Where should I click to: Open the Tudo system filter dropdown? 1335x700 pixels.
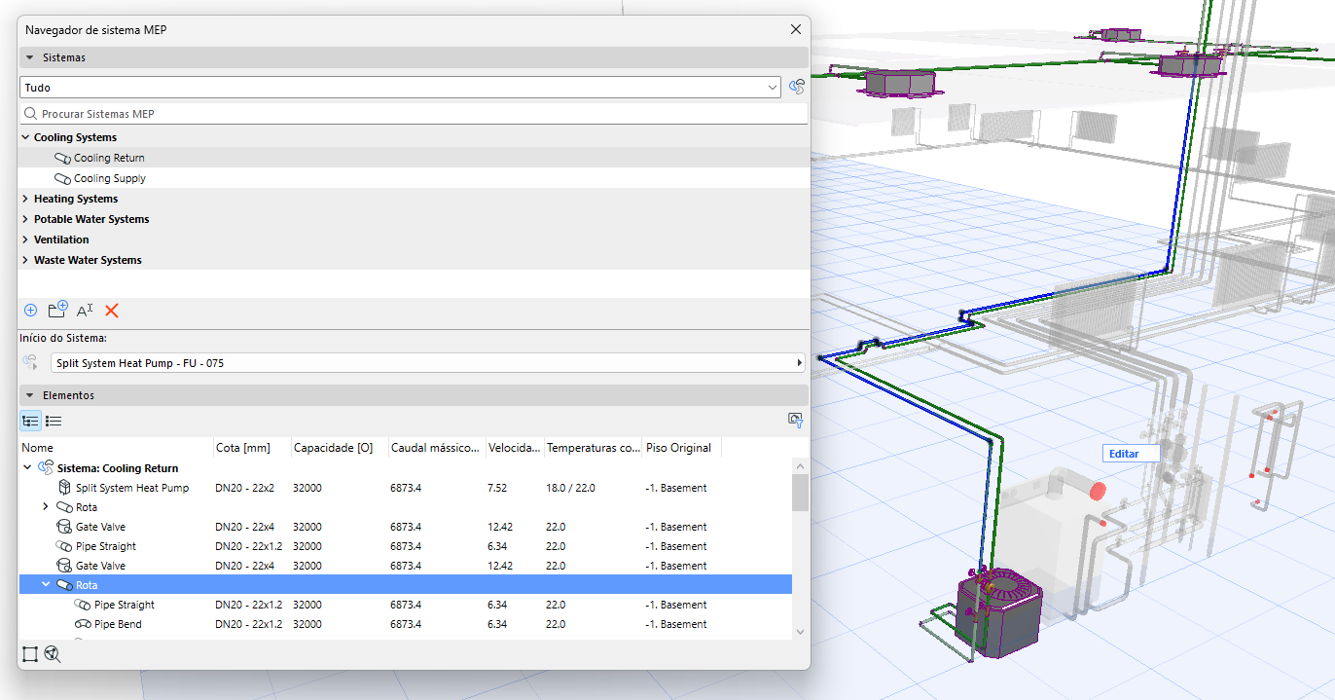(x=400, y=88)
